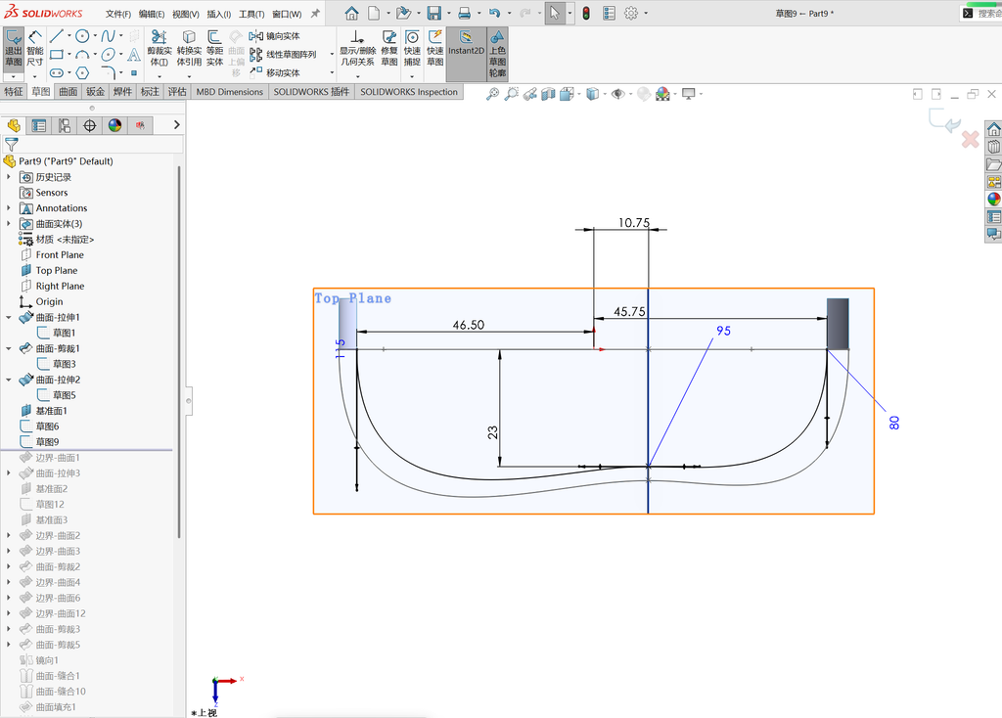1002x718 pixels.
Task: Switch to the MBD Dimensions tab
Action: (229, 91)
